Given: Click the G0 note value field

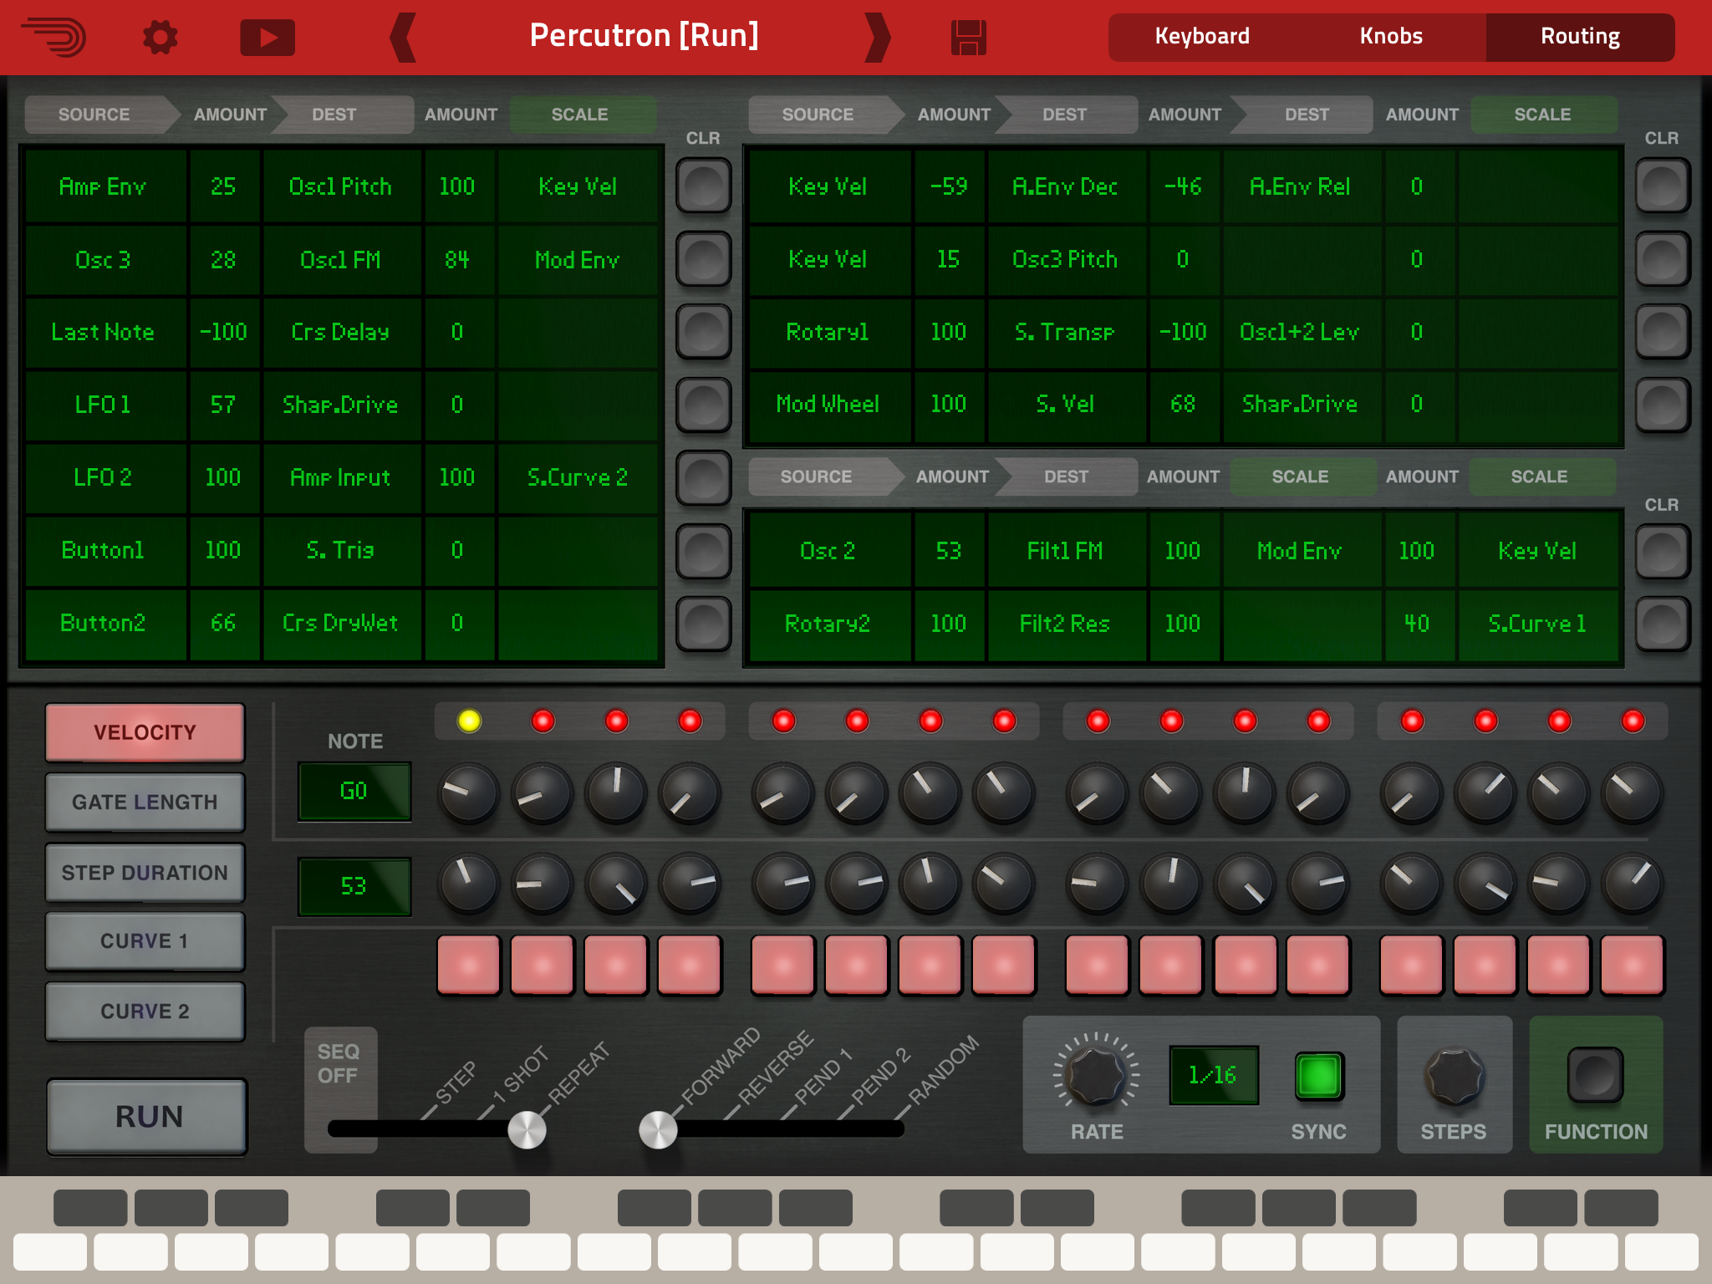Looking at the screenshot, I should click(354, 791).
